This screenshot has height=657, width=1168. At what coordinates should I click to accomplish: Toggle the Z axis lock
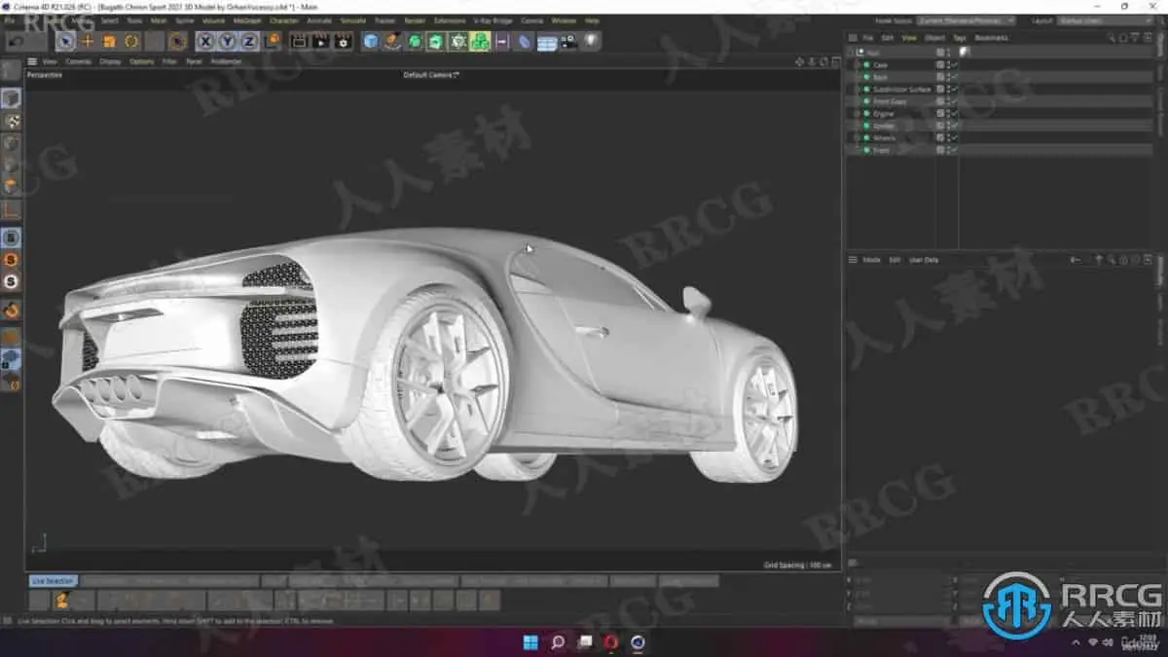(x=248, y=41)
